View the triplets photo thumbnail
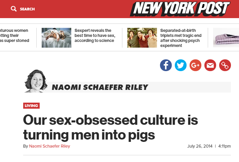Image resolution: width=239 pixels, height=162 pixels. 142,38
